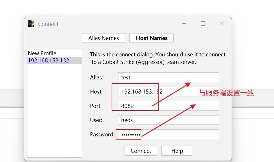Select the 192.168.153.132 profile entry
Viewport: 274px width, 162px height.
coord(55,60)
